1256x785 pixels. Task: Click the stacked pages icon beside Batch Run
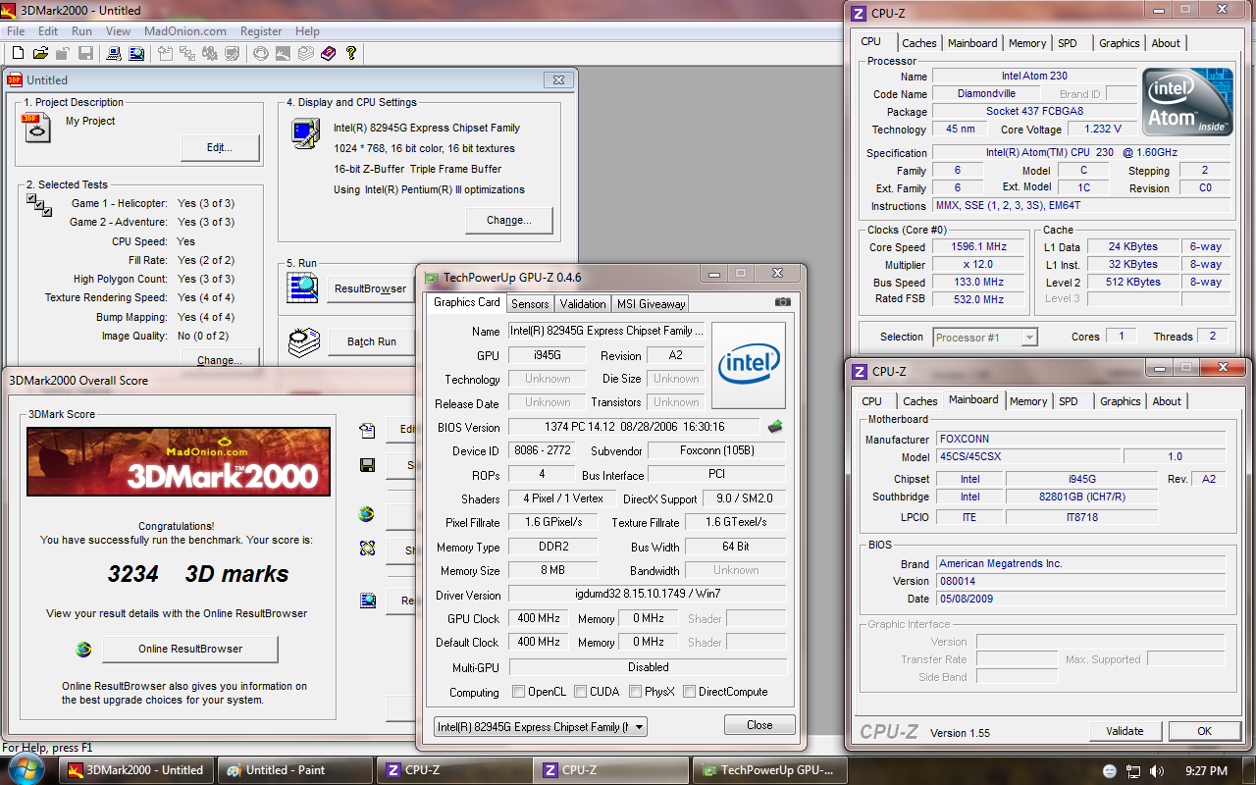click(303, 341)
